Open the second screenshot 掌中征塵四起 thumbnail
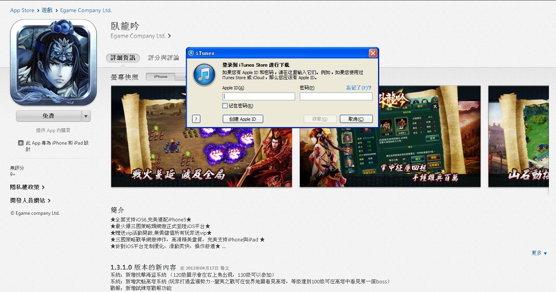556x292 pixels. click(x=390, y=136)
